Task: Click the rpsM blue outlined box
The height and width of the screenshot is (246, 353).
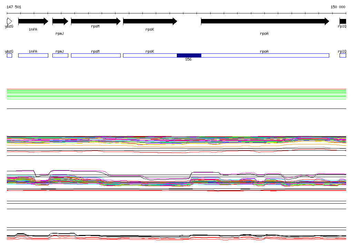Action: tap(96, 55)
